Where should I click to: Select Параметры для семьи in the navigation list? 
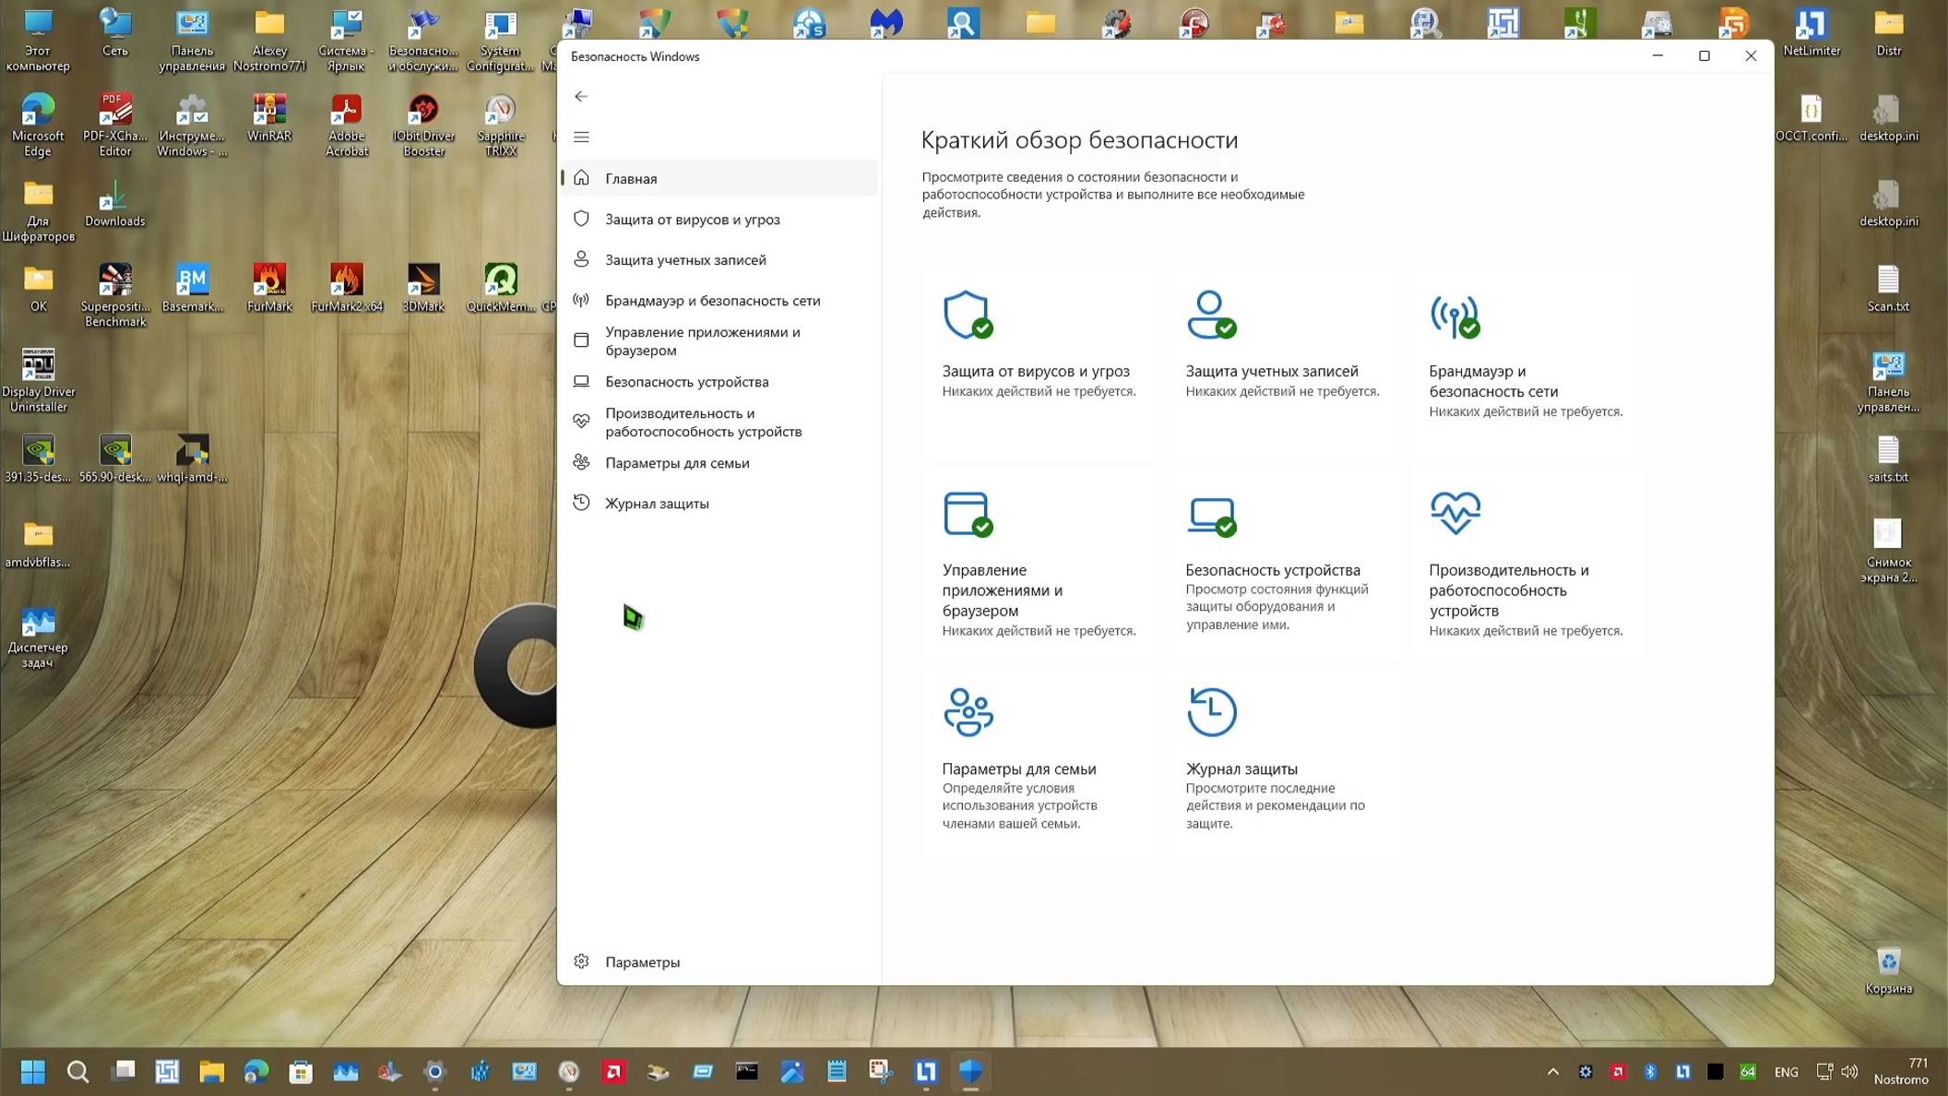[x=676, y=462]
